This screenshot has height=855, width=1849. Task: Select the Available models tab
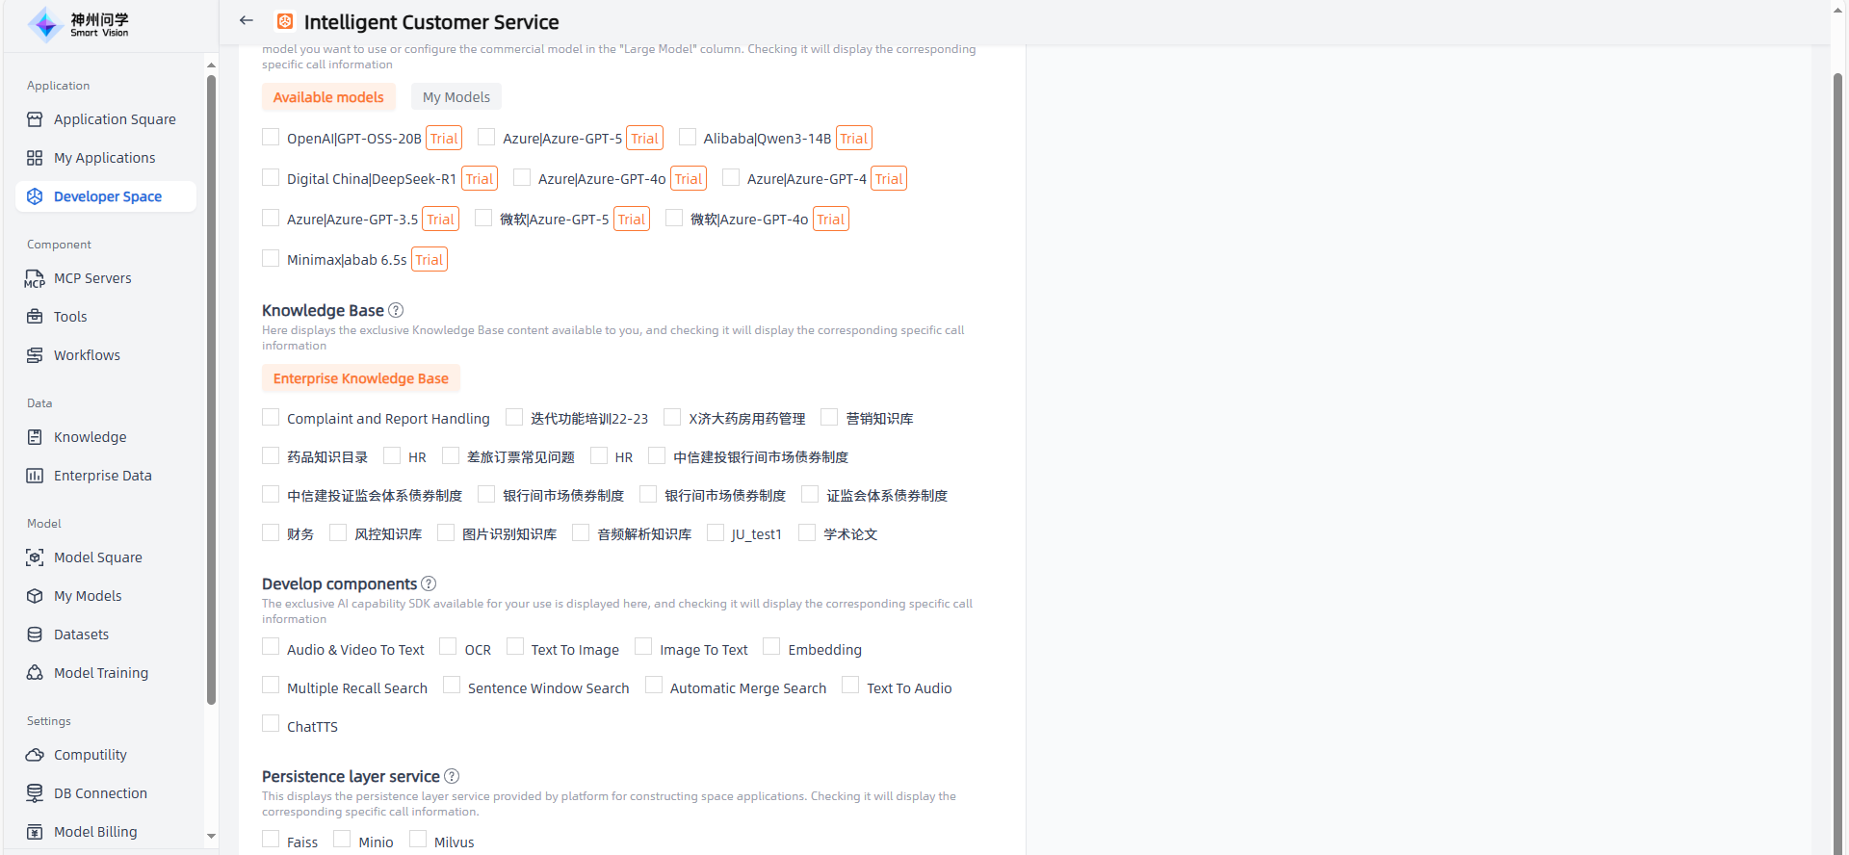click(x=328, y=97)
